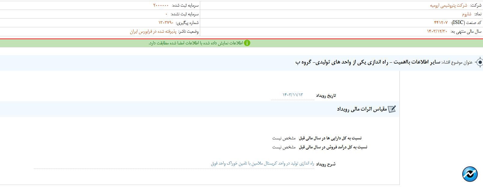
Task: Click the شرح رویداد description text field
Action: pos(174,164)
